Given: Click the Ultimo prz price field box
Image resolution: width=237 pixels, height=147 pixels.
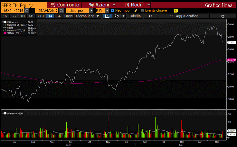Looking at the screenshot, I should pos(77,11).
